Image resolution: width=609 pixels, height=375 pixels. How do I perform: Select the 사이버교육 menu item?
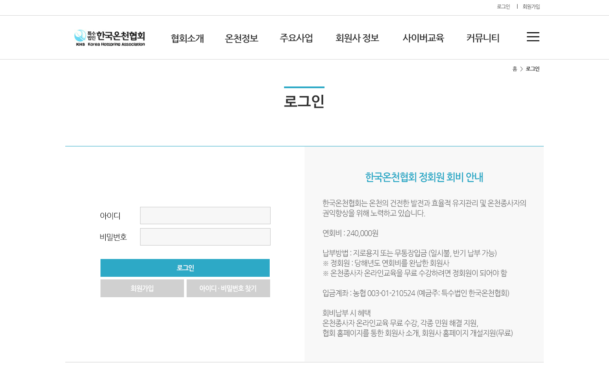click(423, 38)
